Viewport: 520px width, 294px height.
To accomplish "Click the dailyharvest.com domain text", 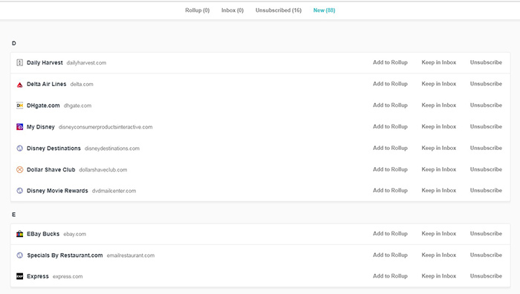I will point(86,63).
